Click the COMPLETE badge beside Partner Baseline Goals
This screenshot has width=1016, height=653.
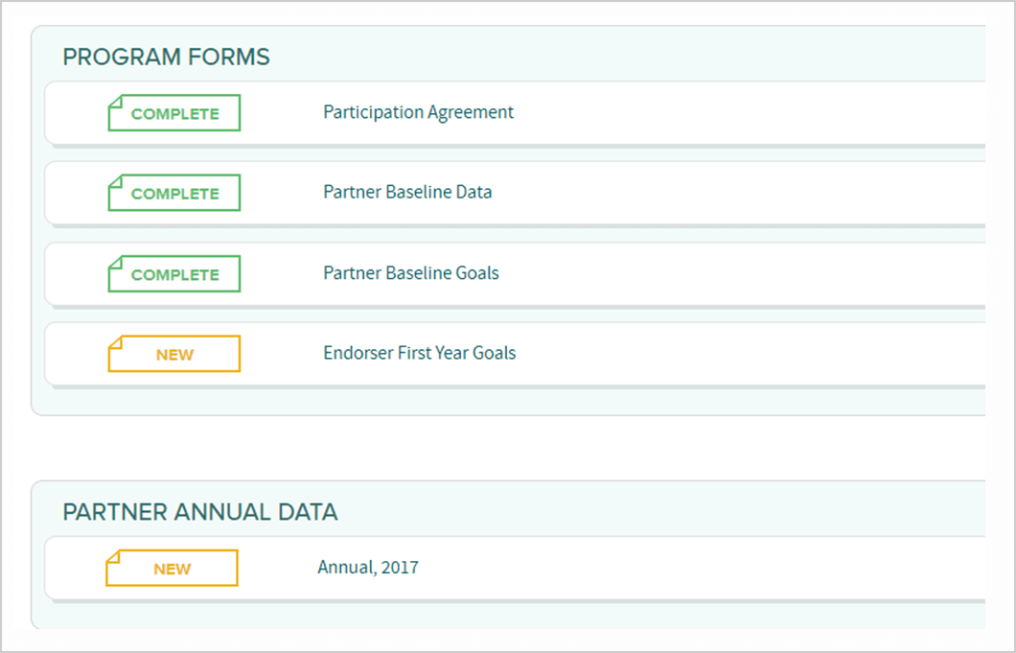pos(174,273)
